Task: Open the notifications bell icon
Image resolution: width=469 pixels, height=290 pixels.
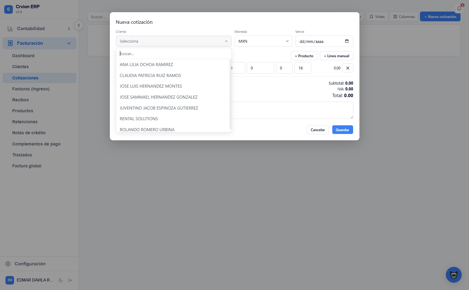Action: [x=459, y=9]
